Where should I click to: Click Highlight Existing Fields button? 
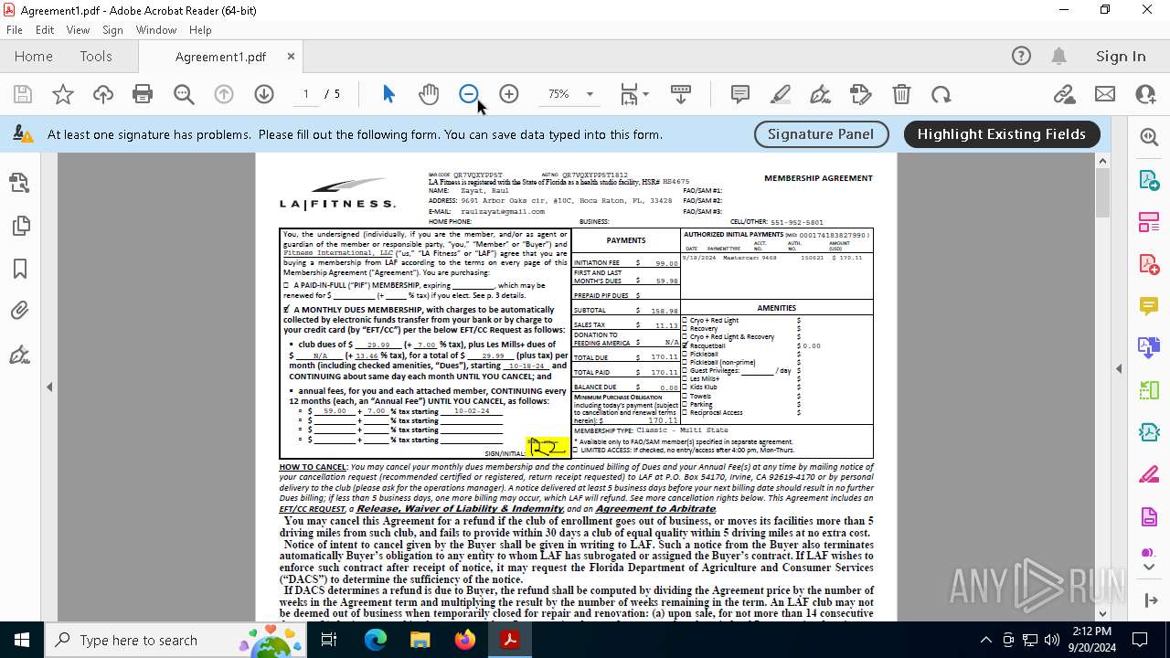coord(1002,134)
